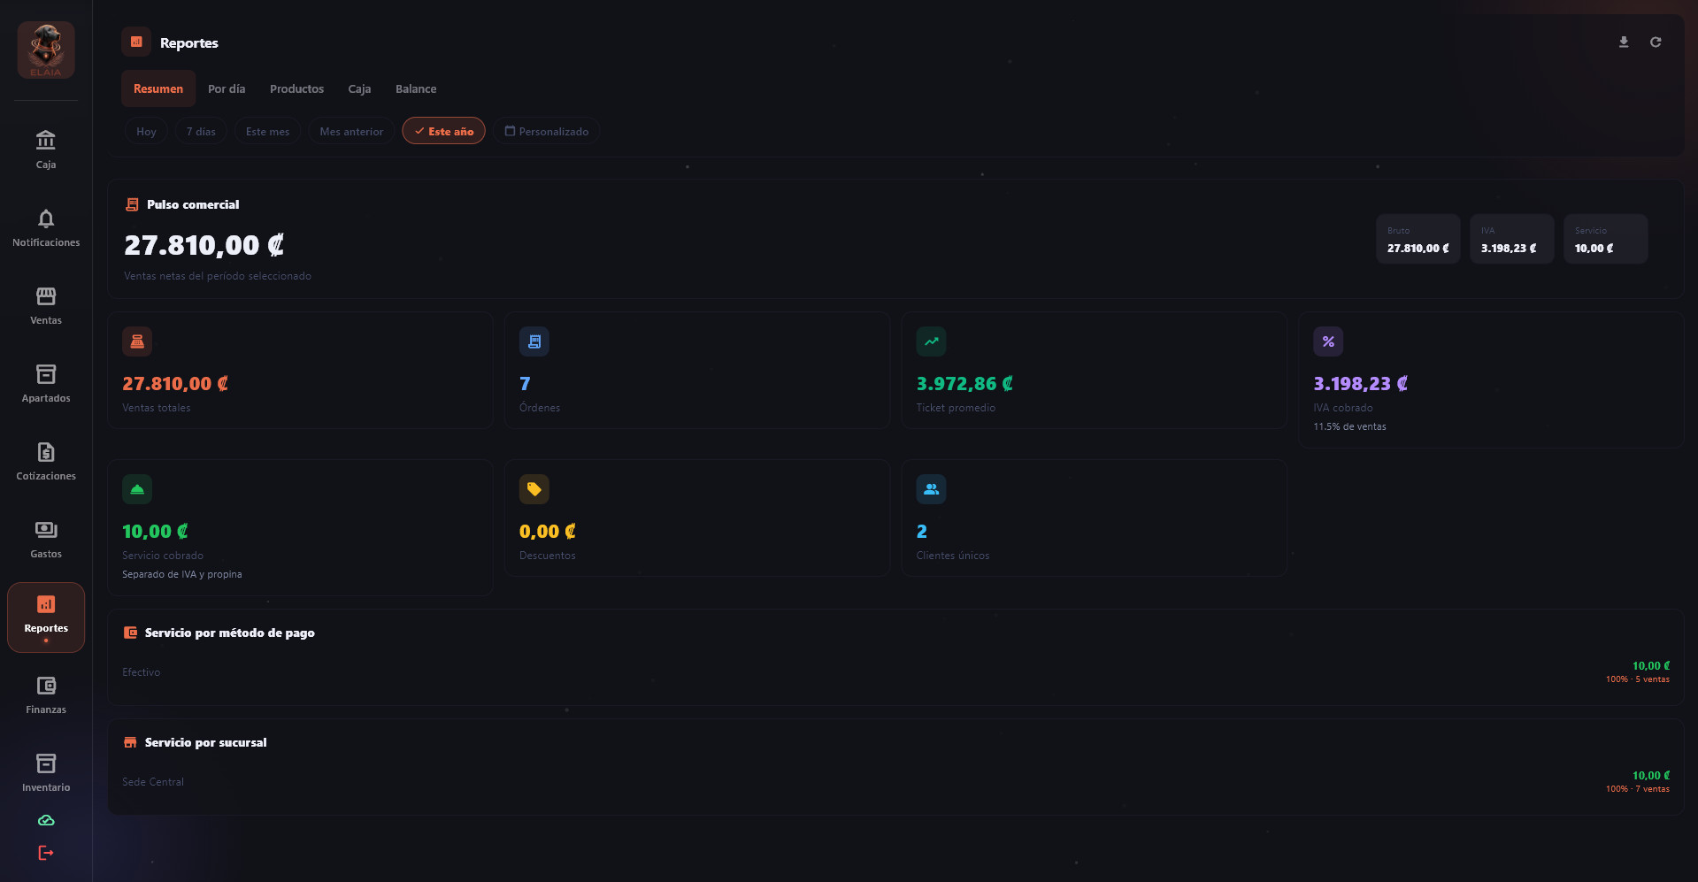Open the Caja sidebar icon
1698x882 pixels.
[x=46, y=140]
